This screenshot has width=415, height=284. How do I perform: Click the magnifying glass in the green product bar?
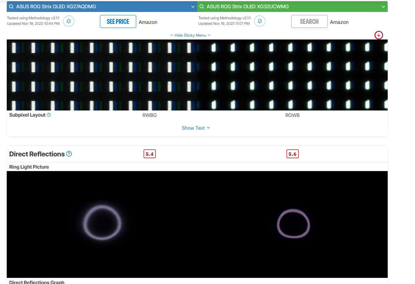pos(202,6)
